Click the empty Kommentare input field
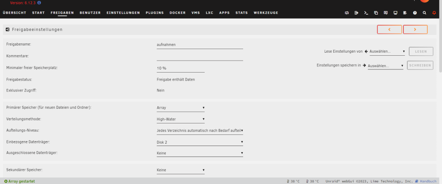 click(x=200, y=57)
